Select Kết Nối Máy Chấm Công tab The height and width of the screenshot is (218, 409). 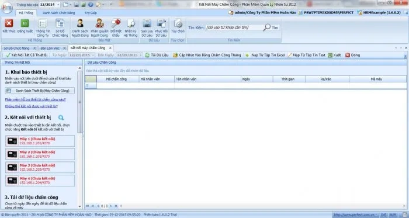(x=88, y=48)
